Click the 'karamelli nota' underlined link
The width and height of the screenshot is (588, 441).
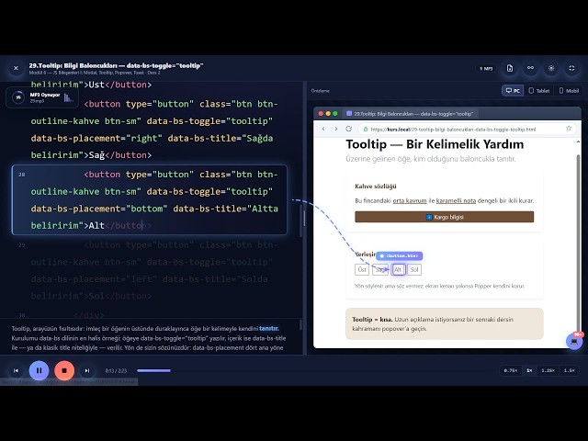click(456, 200)
